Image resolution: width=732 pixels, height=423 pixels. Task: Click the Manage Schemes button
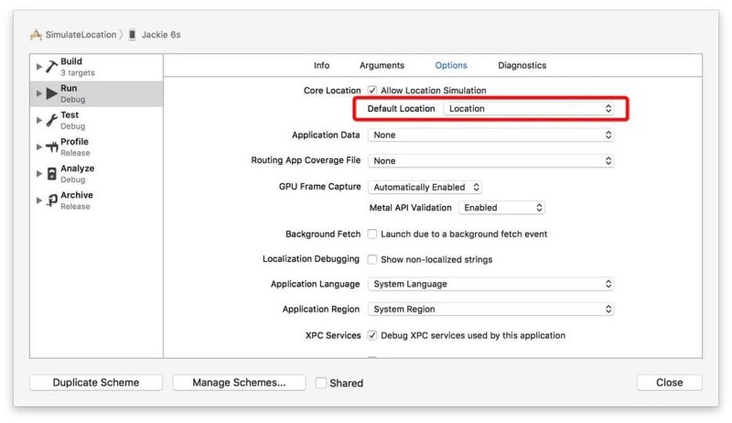(239, 383)
